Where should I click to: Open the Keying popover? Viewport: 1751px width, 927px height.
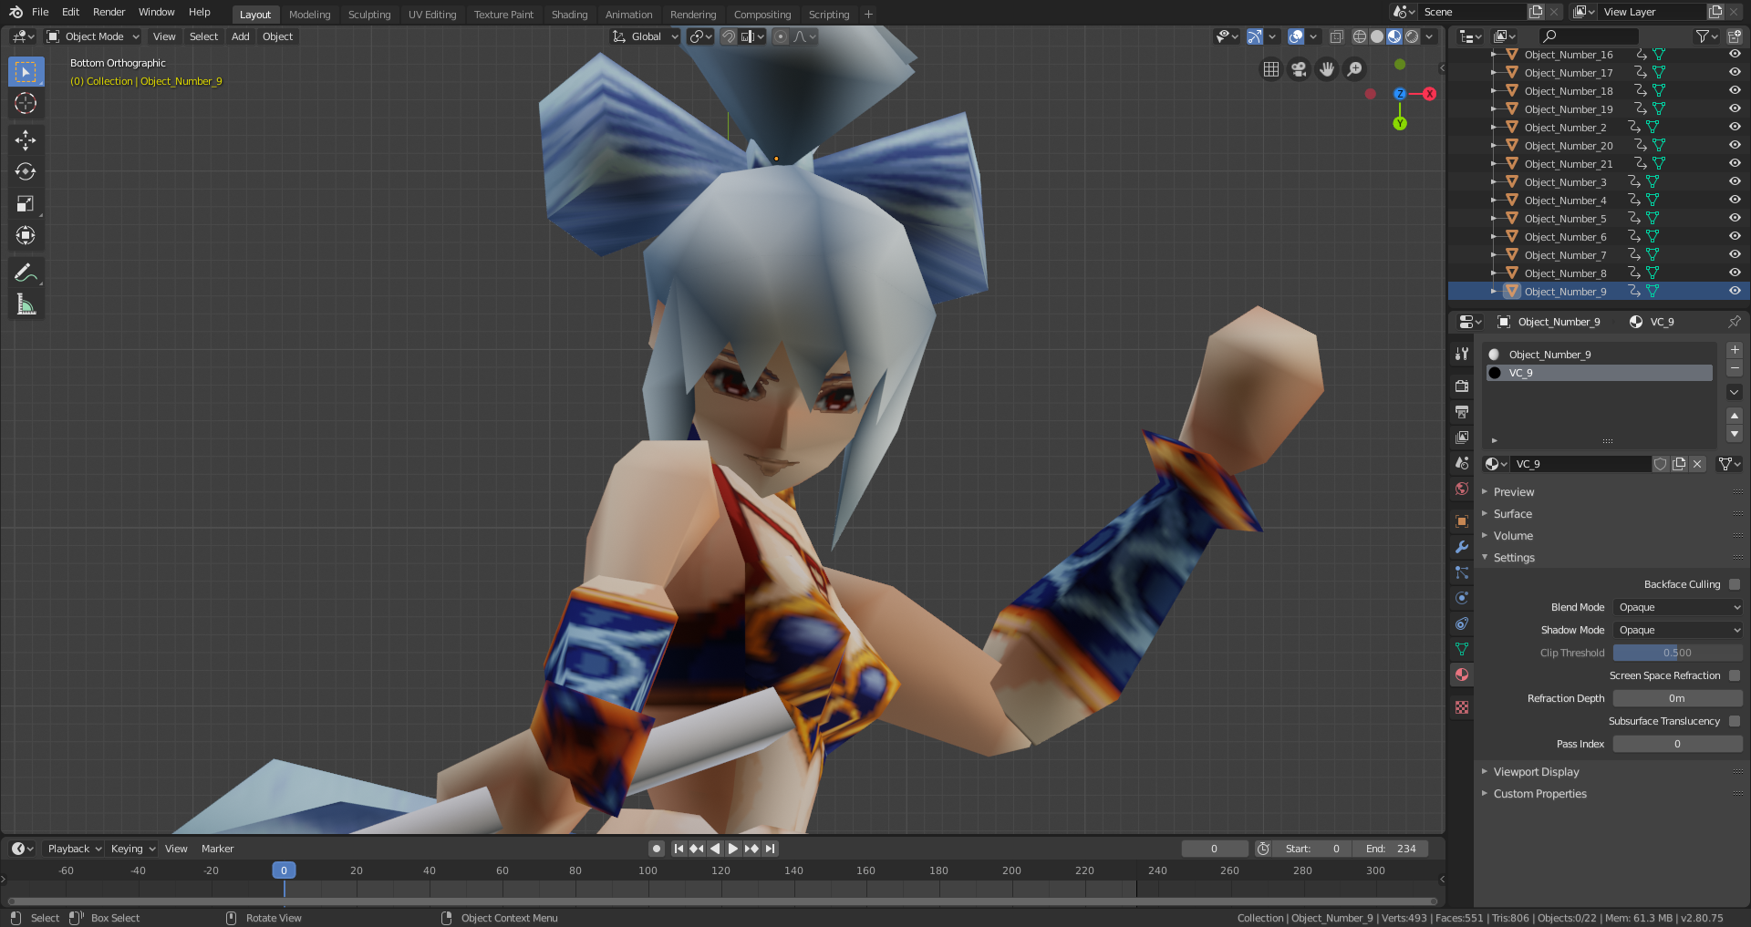tap(133, 849)
